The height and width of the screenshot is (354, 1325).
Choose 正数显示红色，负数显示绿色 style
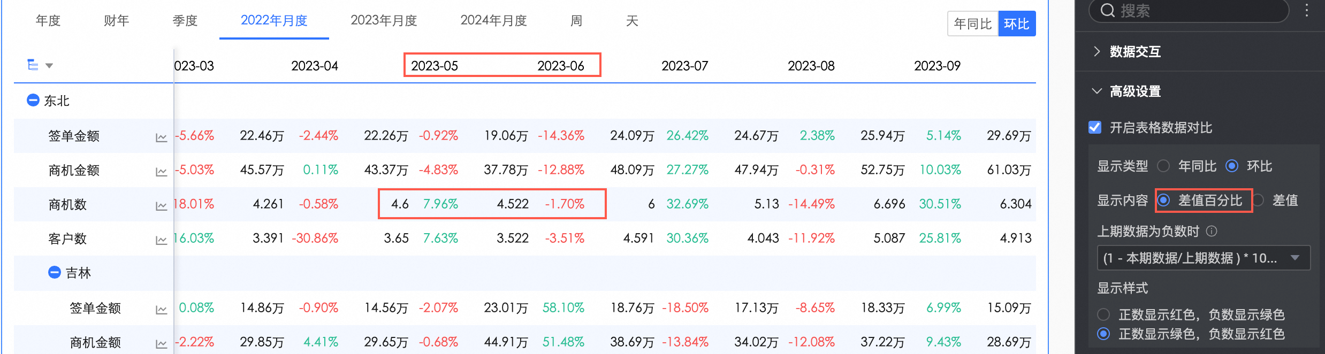tap(1103, 314)
